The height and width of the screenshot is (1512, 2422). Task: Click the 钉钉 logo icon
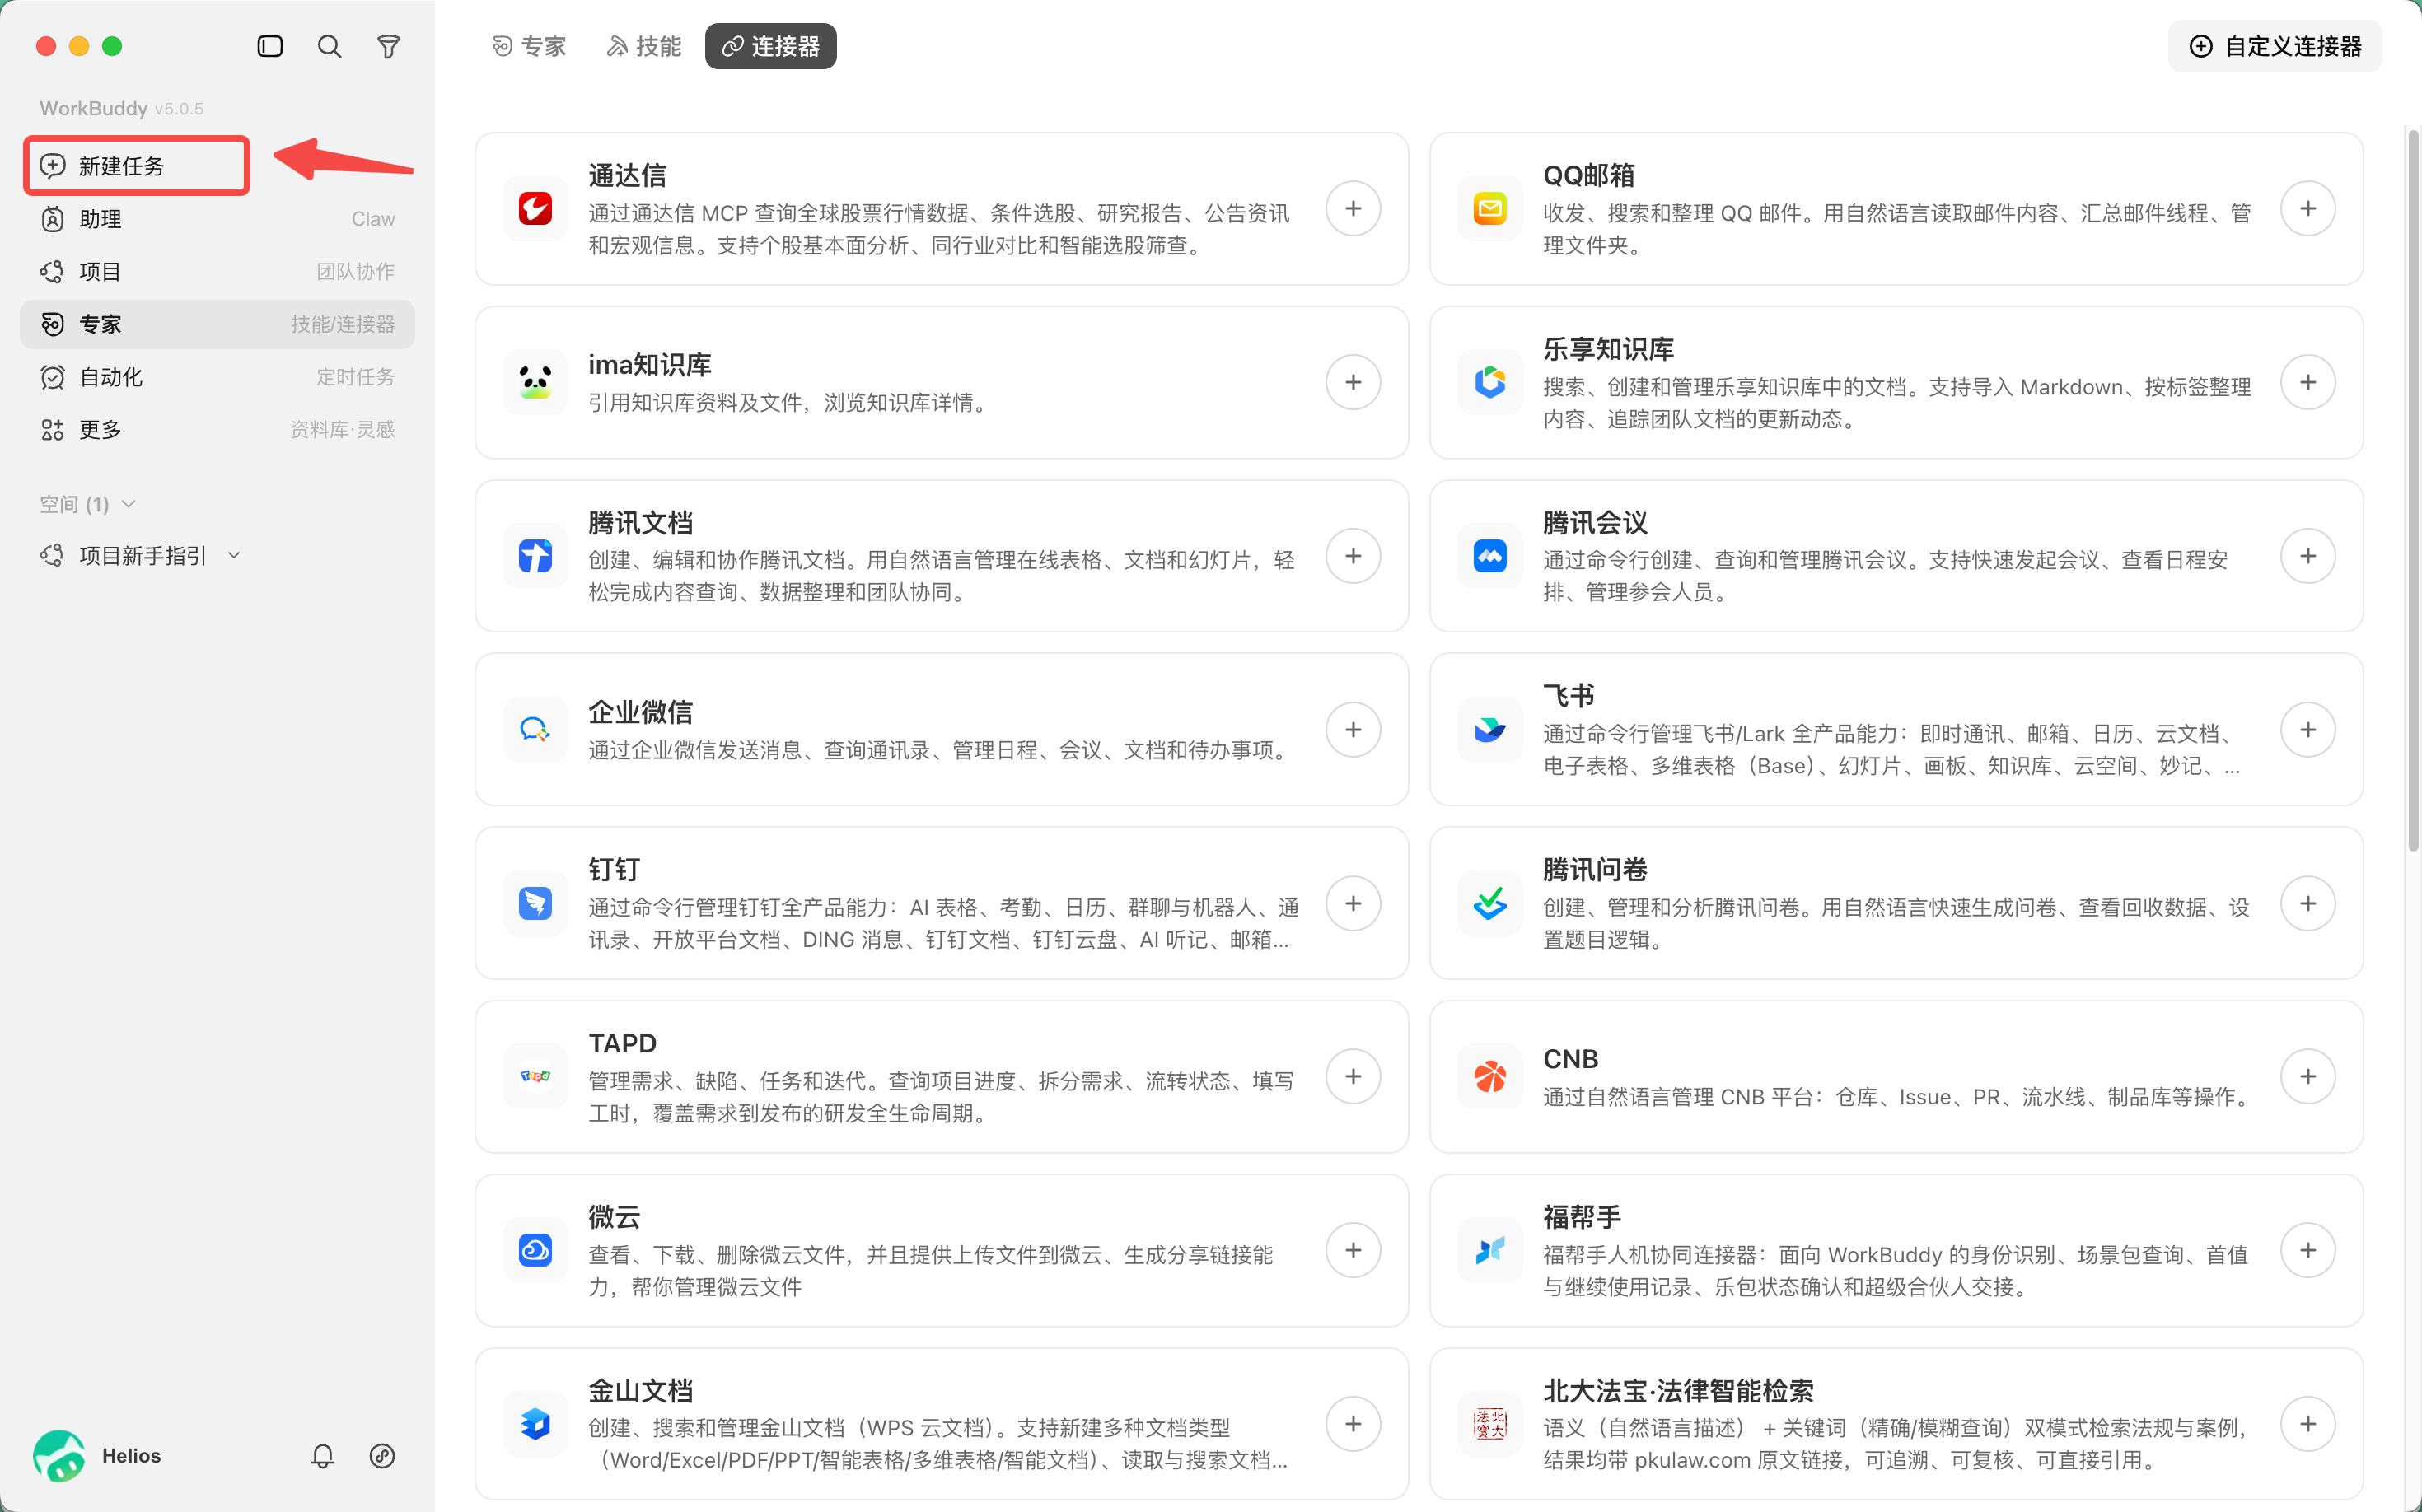(x=535, y=903)
